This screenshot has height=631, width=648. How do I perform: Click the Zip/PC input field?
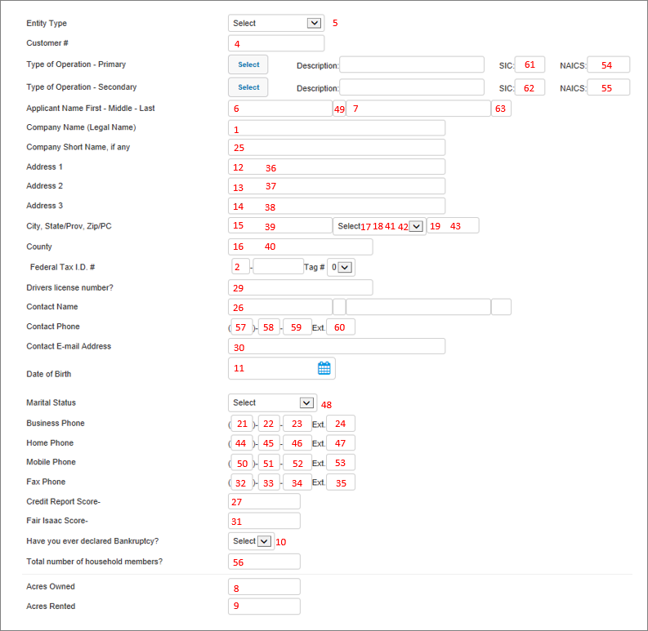tap(453, 226)
